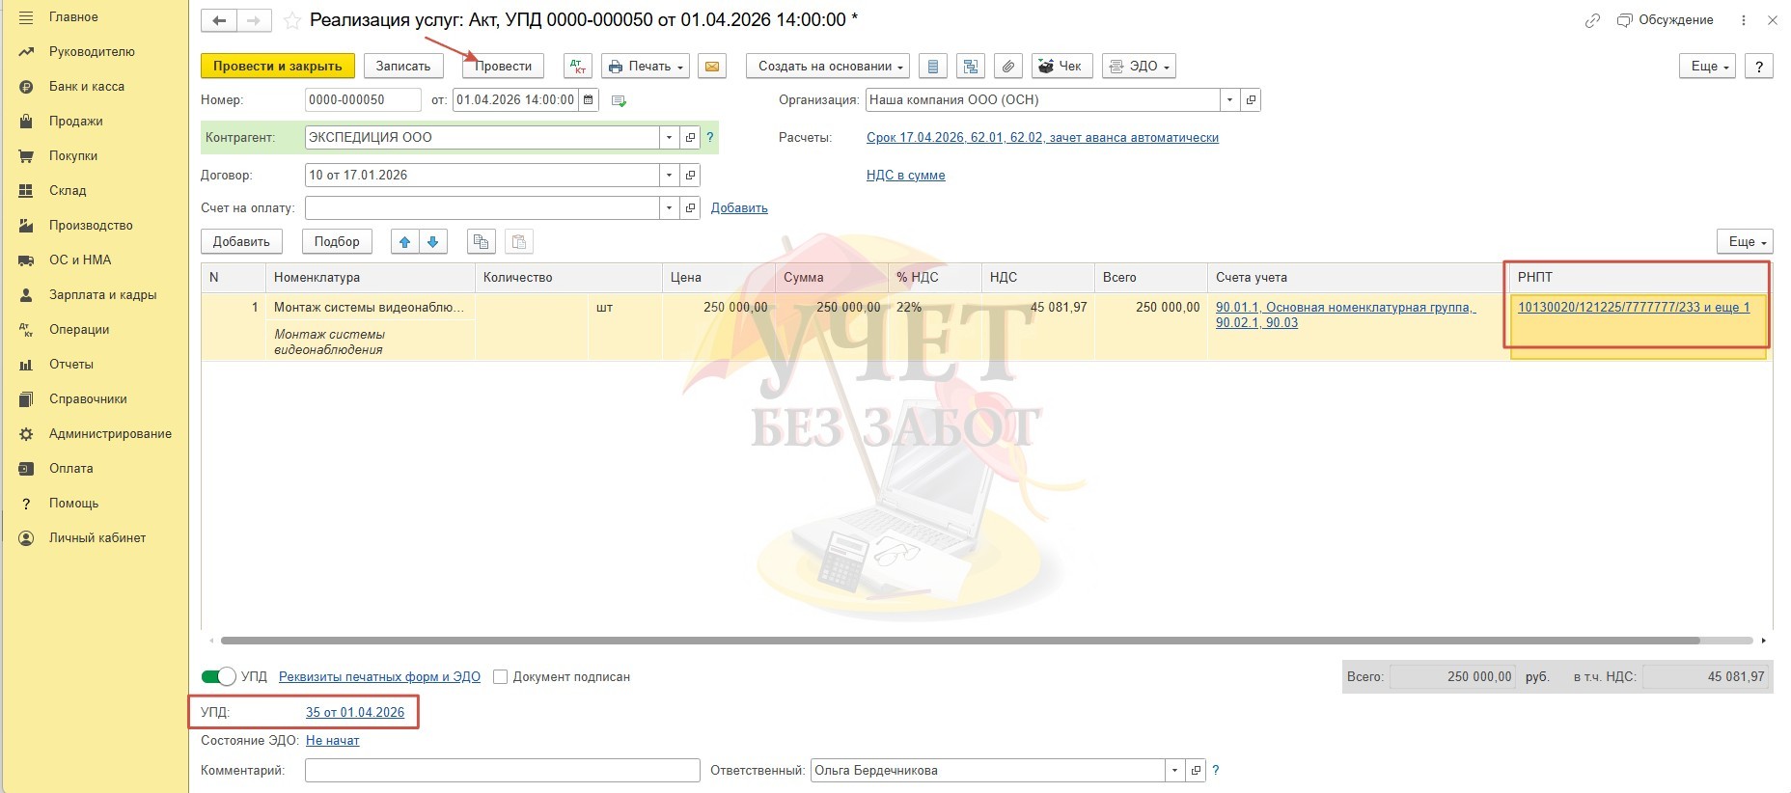
Task: Click the copy rows icon
Action: (481, 242)
